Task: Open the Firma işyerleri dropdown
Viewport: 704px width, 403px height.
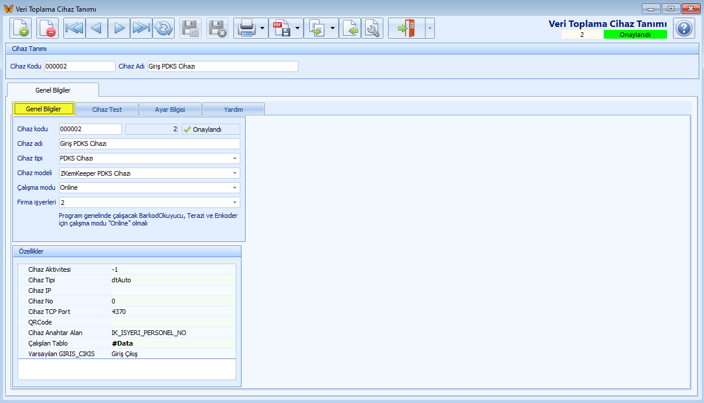Action: [x=234, y=203]
